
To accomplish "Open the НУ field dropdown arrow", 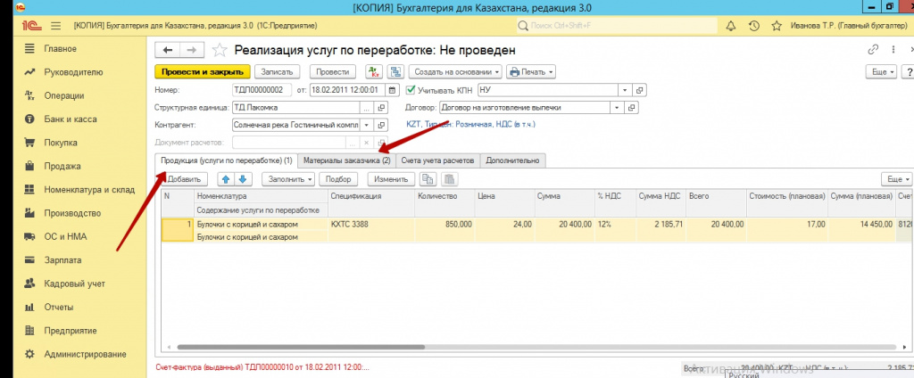I will (x=625, y=90).
